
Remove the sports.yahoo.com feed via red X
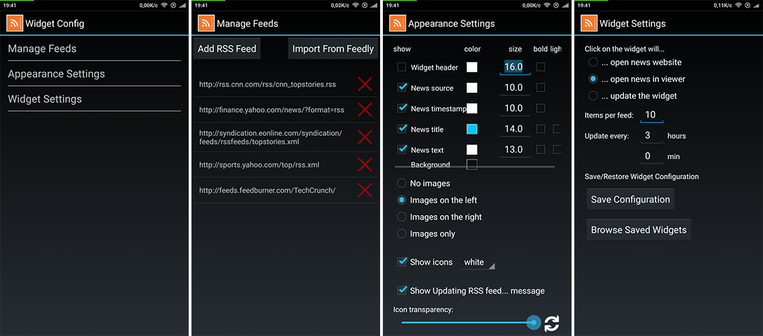[365, 165]
